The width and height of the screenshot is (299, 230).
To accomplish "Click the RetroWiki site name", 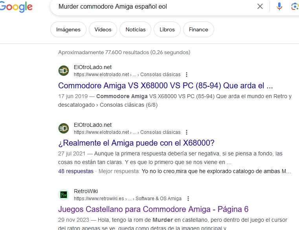I will [x=86, y=191].
